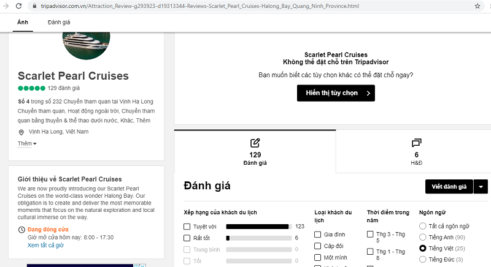Click the Q&A chat bubbles icon
491x267 pixels.
[417, 143]
